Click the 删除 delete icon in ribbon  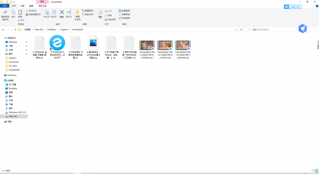click(x=62, y=14)
